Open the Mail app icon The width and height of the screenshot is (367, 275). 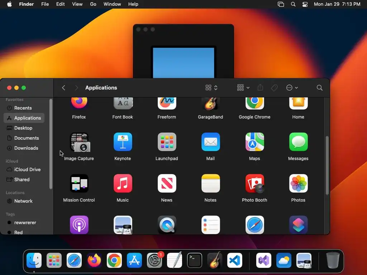210,142
